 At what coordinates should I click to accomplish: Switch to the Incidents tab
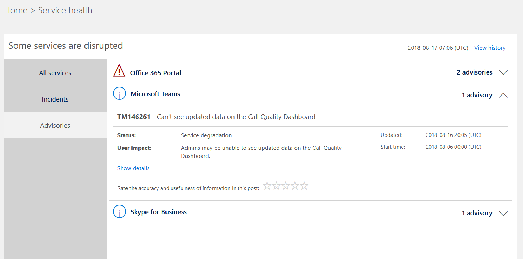tap(55, 99)
